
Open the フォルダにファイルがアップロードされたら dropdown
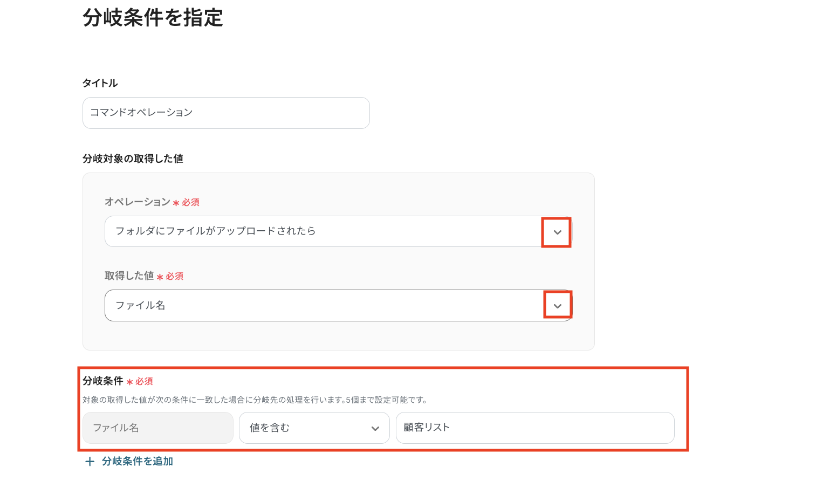coord(324,231)
